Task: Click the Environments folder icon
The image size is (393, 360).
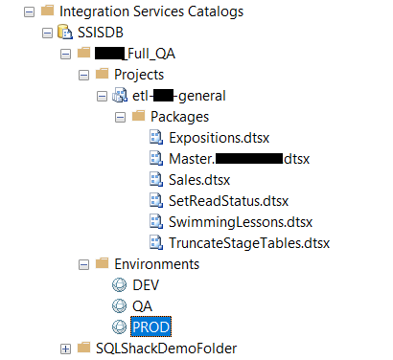Action: coord(103,263)
